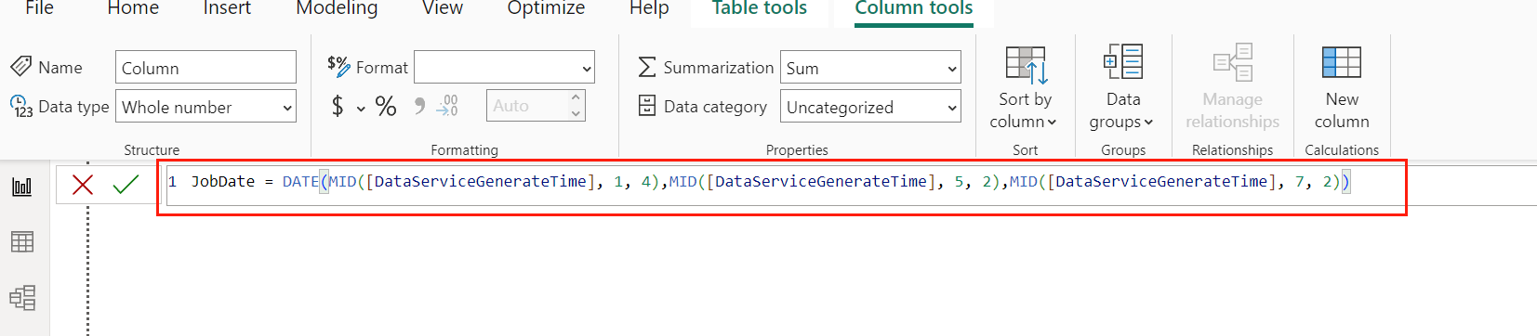Screen dimensions: 1537x336
Task: Click the Data type icon
Action: [21, 107]
